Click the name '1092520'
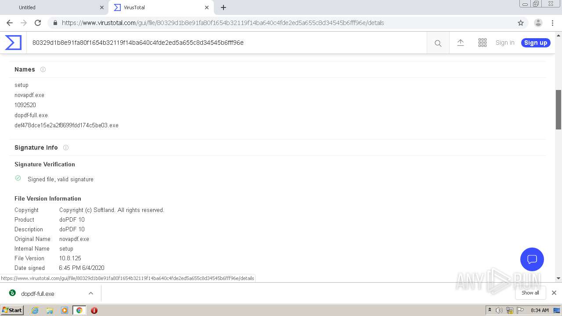The width and height of the screenshot is (562, 316). point(25,105)
